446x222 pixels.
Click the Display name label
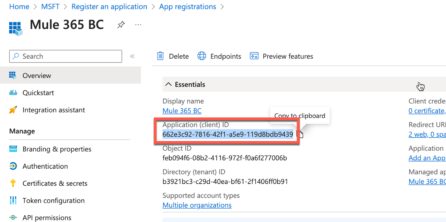183,101
